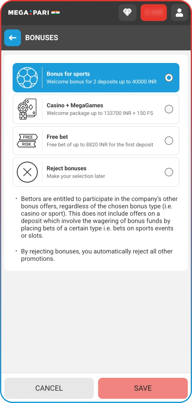Open the user profile icon
The width and height of the screenshot is (192, 403).
pyautogui.click(x=179, y=13)
